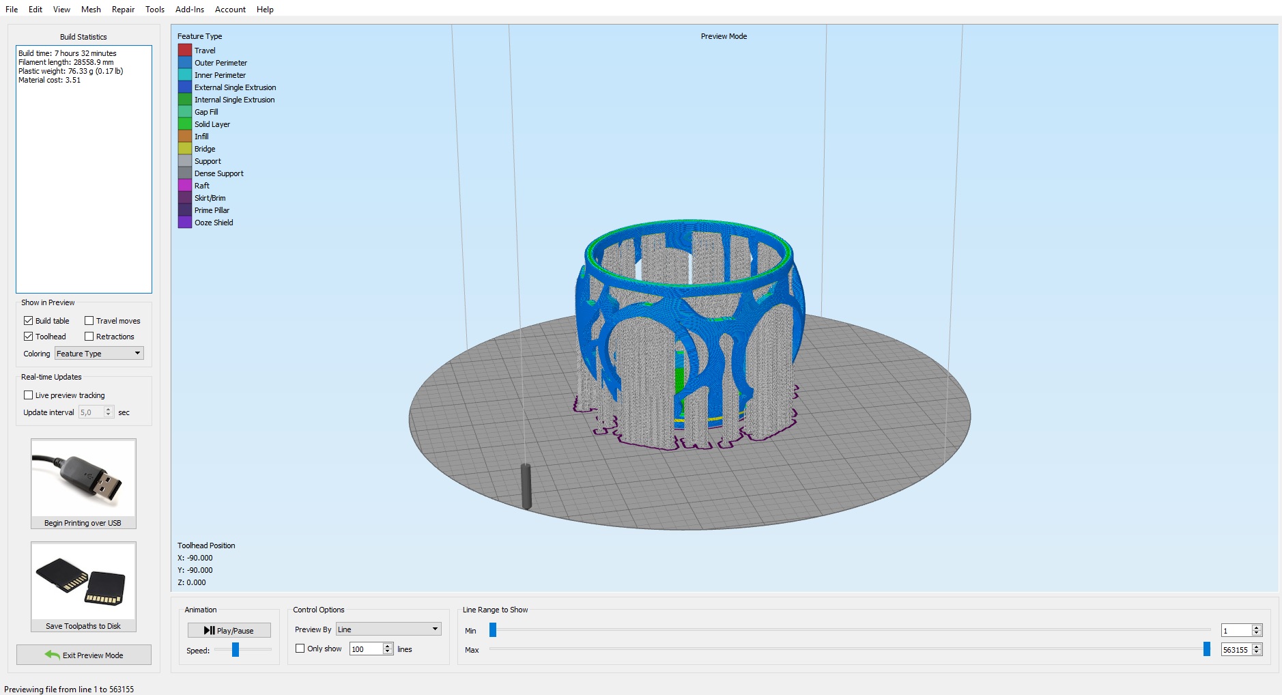Click the Support legend color swatch

click(185, 161)
